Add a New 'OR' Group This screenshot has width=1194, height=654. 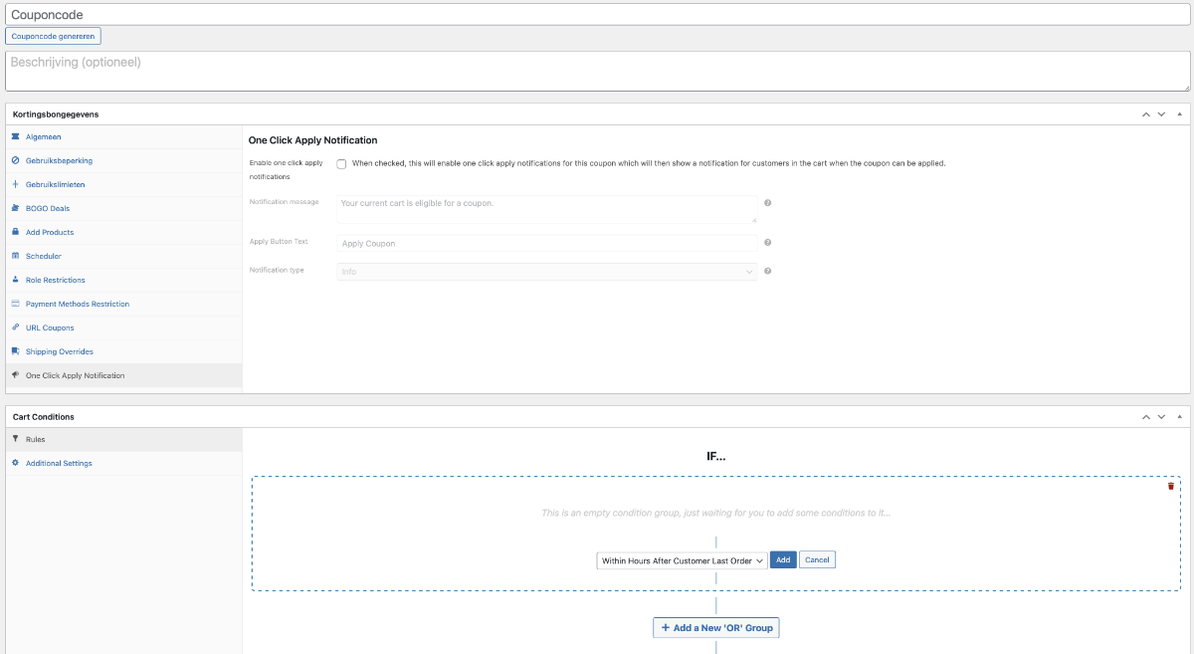click(715, 628)
